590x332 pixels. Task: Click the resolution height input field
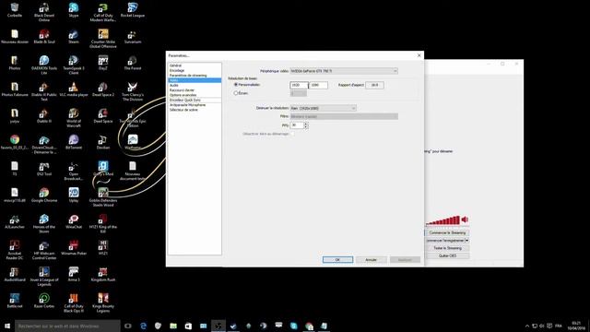point(318,85)
